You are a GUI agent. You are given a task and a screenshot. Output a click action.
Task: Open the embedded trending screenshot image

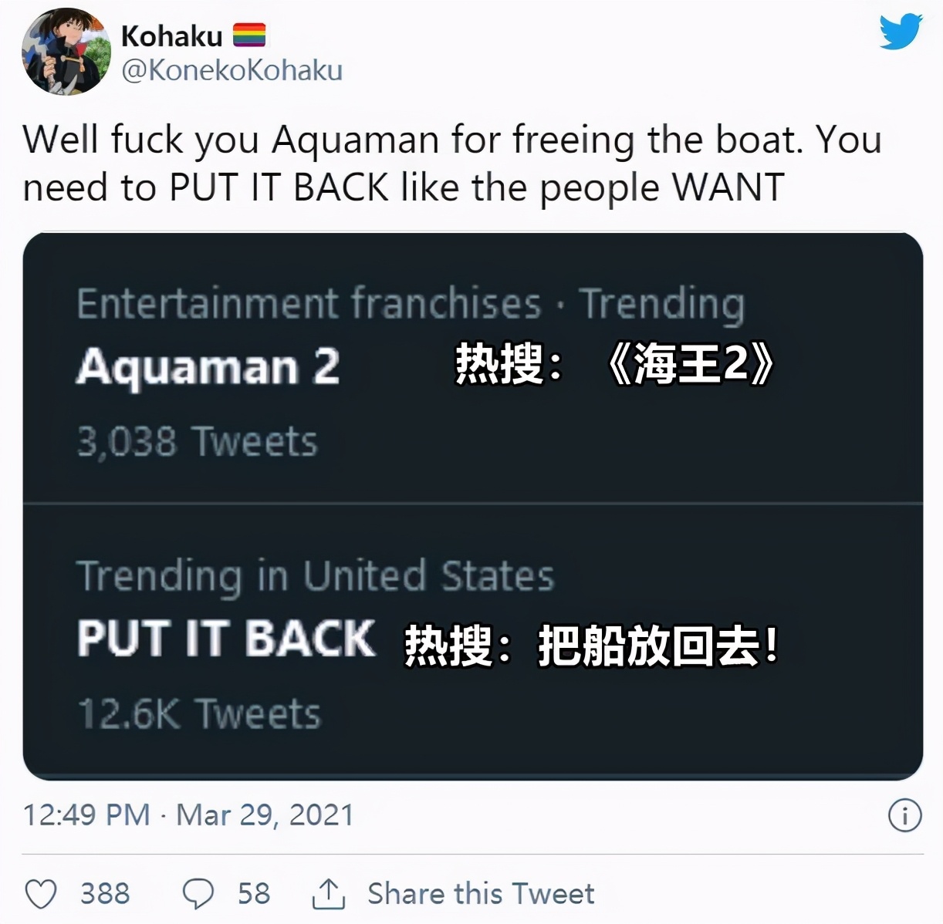click(473, 506)
